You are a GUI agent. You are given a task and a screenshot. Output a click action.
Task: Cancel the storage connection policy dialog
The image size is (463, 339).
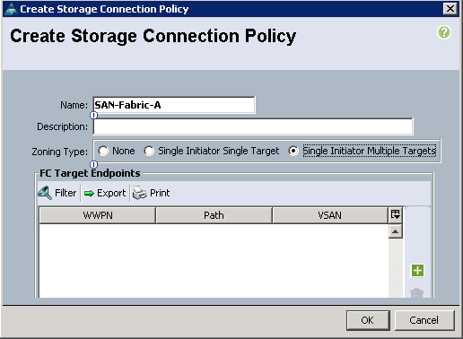pyautogui.click(x=424, y=320)
